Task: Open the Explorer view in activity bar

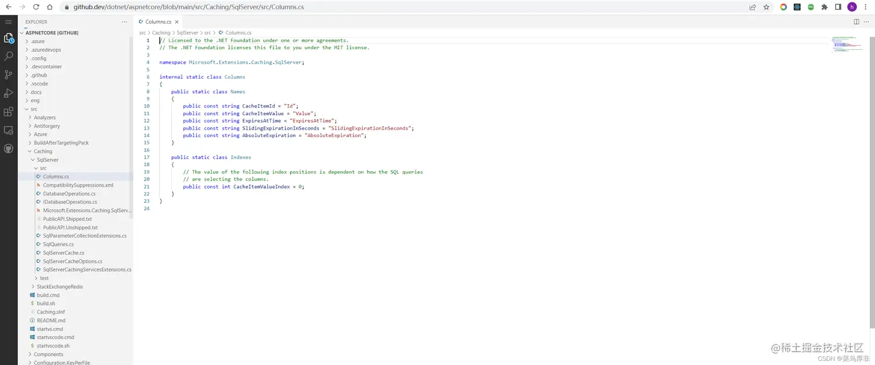Action: 8,38
